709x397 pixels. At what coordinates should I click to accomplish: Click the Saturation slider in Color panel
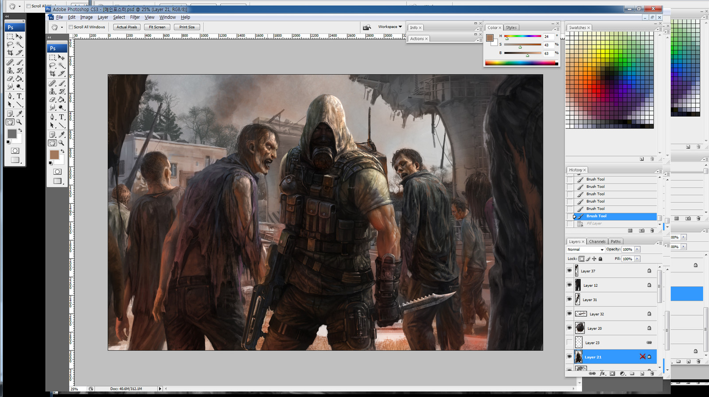coord(522,44)
